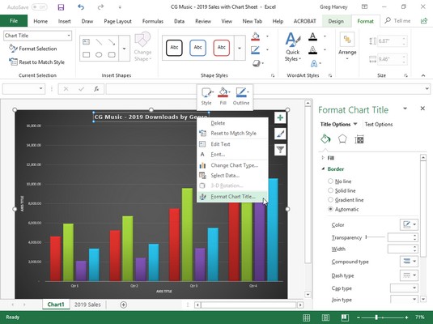Click the Chart Elements plus icon
The height and width of the screenshot is (324, 433).
[280, 117]
